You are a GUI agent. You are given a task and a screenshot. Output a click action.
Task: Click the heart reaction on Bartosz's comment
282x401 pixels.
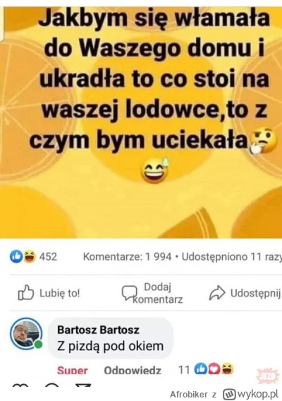click(x=214, y=369)
